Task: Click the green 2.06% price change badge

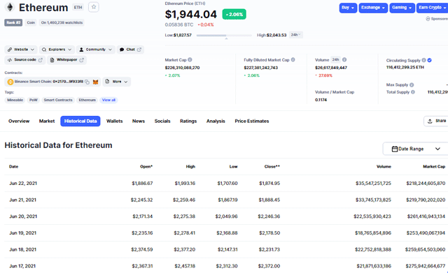Action: pyautogui.click(x=234, y=14)
